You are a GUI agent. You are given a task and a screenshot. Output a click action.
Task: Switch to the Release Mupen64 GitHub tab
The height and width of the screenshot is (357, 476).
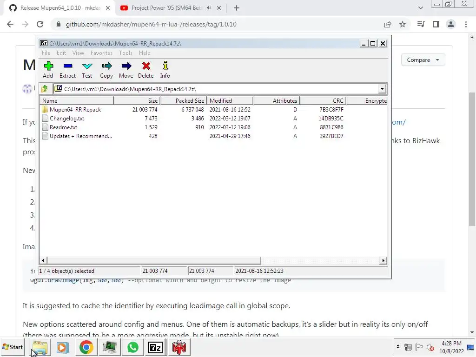coord(60,8)
